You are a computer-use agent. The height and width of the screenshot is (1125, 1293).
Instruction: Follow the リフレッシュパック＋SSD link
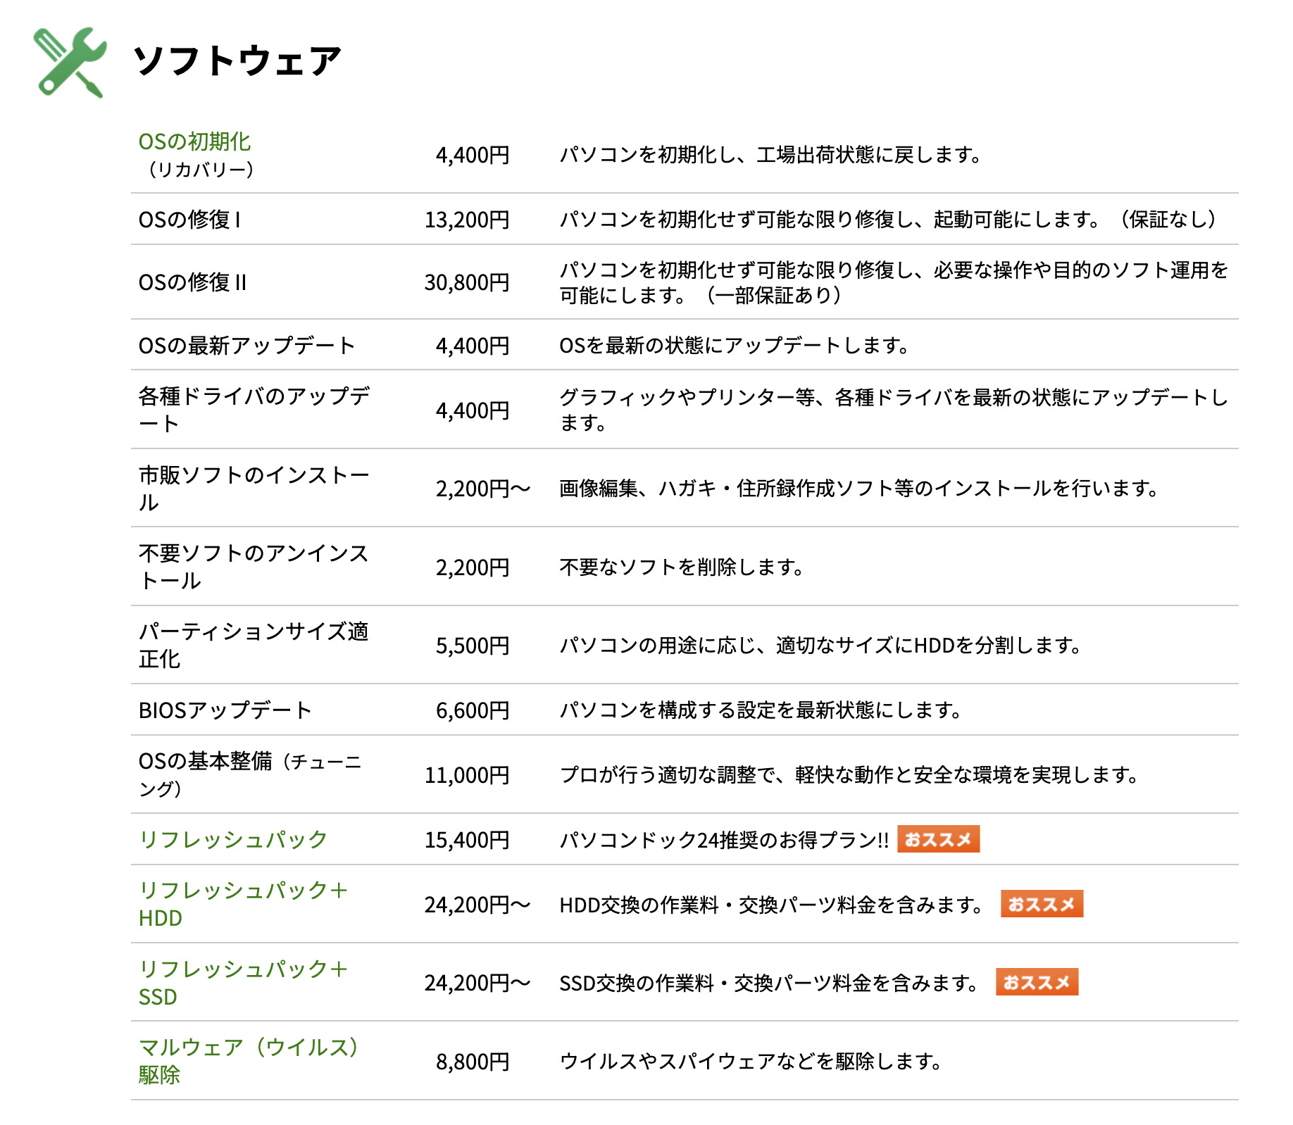pos(244,983)
